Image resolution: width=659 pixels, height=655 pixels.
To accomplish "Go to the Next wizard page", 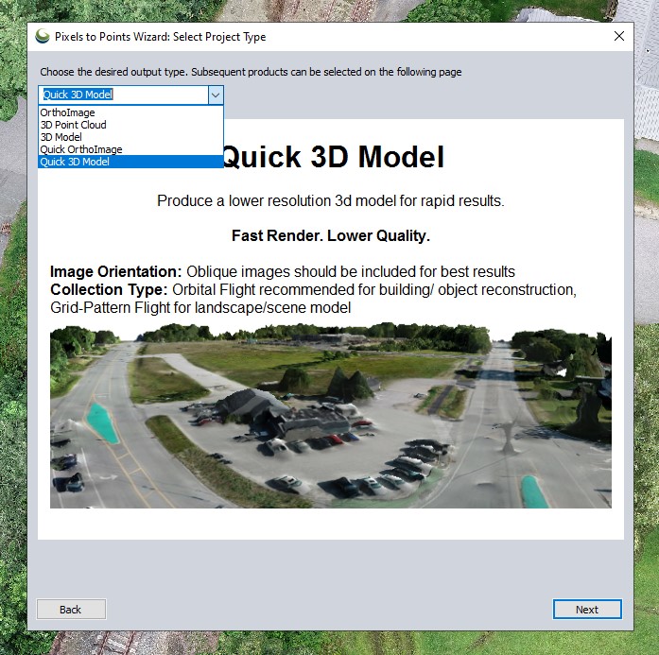I will pyautogui.click(x=587, y=610).
